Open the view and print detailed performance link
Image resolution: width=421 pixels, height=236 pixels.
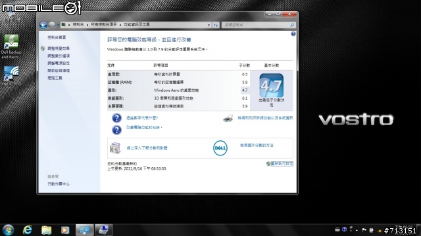265,118
